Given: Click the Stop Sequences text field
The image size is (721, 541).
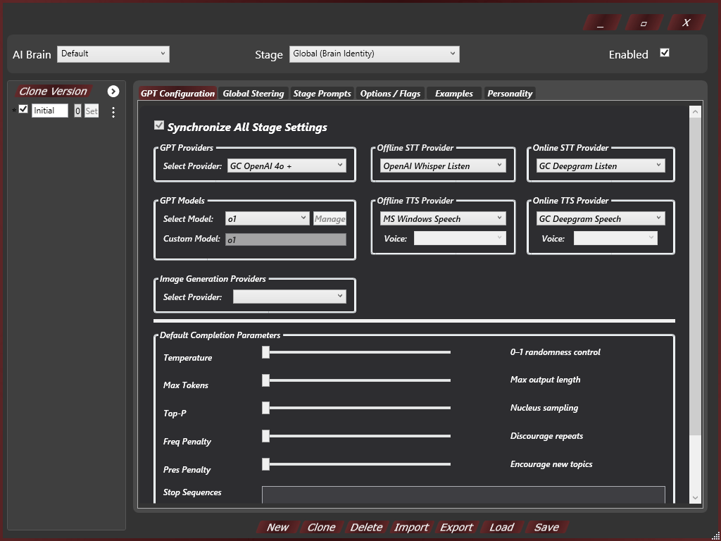Looking at the screenshot, I should click(x=463, y=495).
